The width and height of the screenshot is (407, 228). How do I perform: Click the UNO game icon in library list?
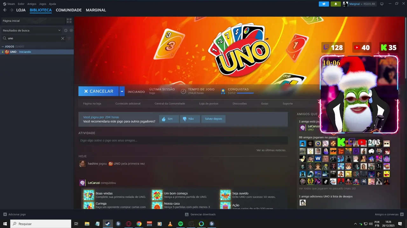click(x=7, y=52)
